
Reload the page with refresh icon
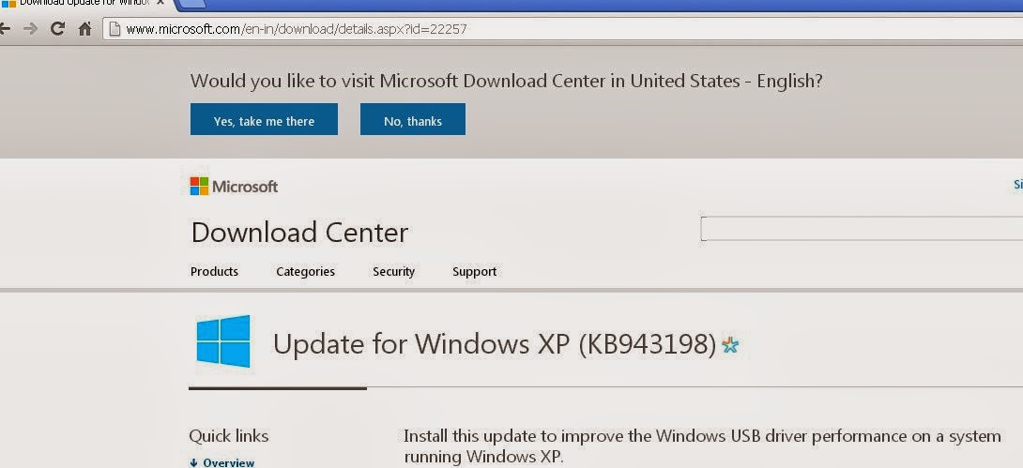pos(58,29)
